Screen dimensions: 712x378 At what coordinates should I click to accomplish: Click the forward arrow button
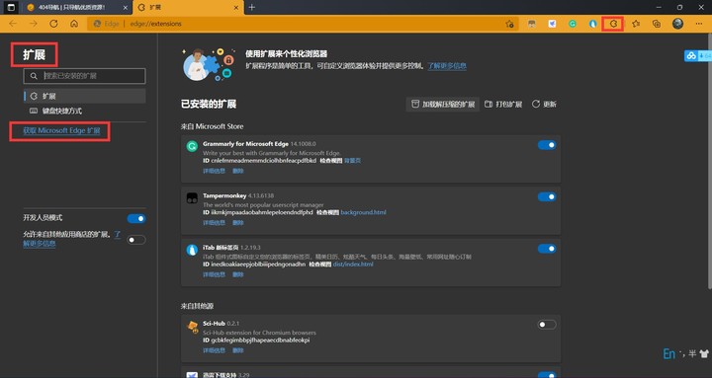pos(34,24)
